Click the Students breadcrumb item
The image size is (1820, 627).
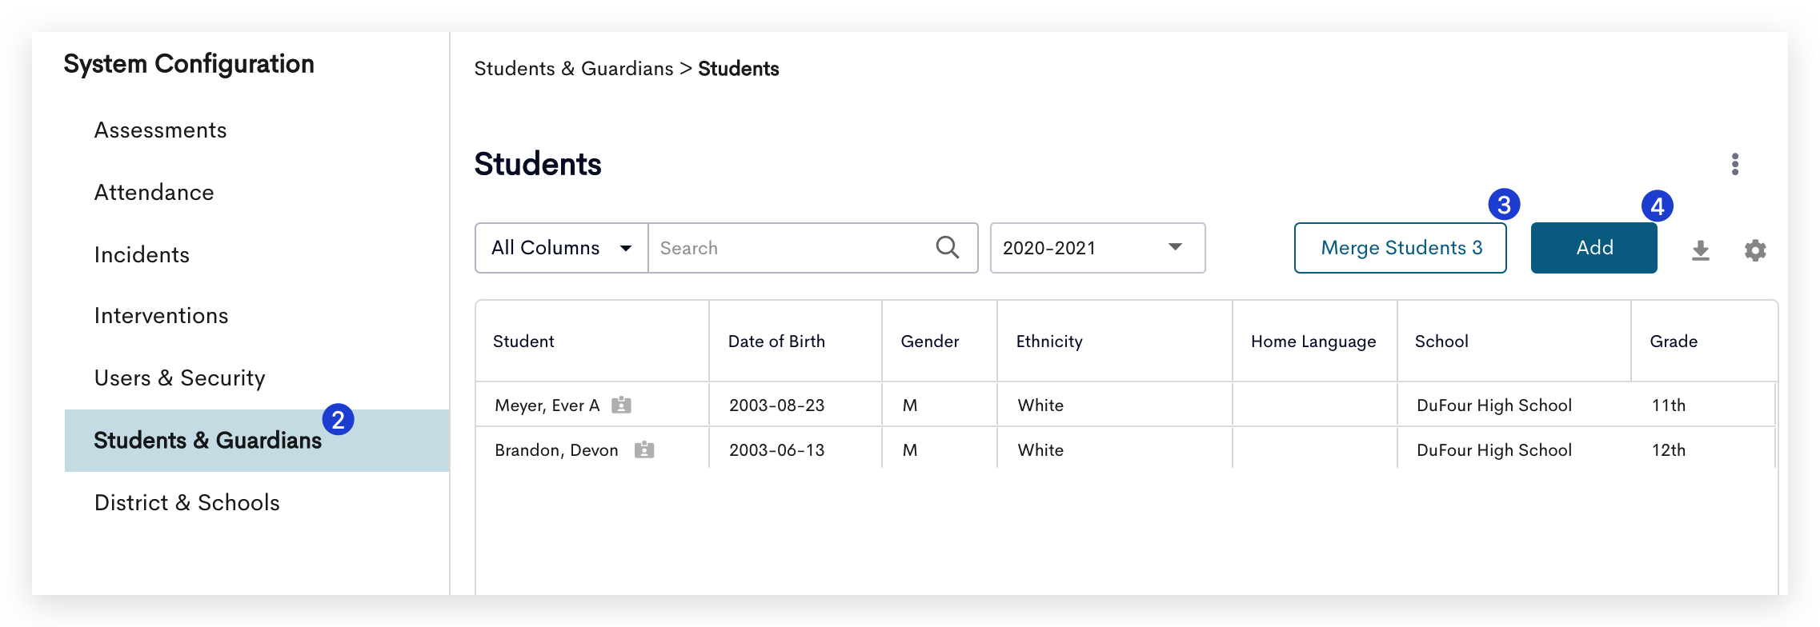coord(738,69)
